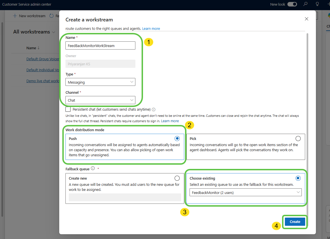
Task: Click the workstream Name input field
Action: pyautogui.click(x=100, y=46)
